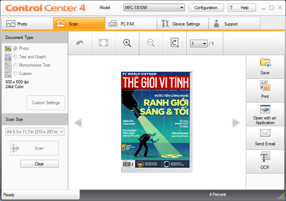The image size is (286, 201).
Task: Click the rotate page toolbar icon
Action: pyautogui.click(x=175, y=43)
